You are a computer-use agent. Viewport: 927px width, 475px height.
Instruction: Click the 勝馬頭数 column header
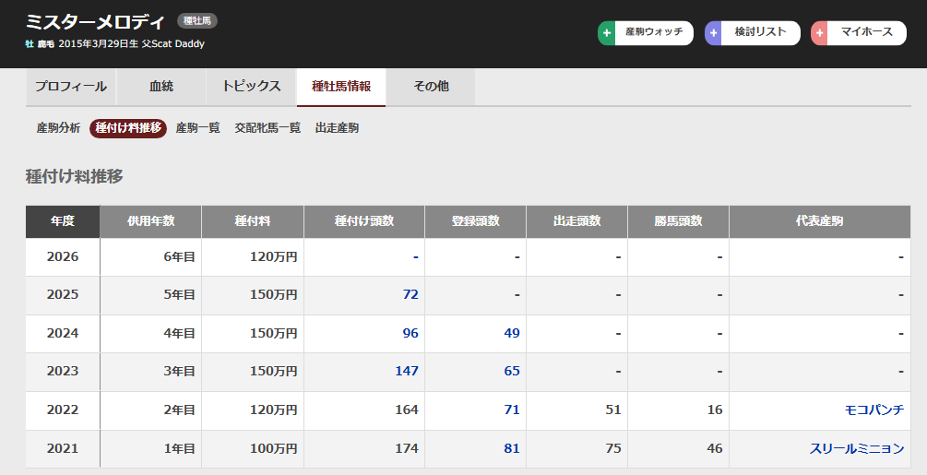tap(678, 221)
